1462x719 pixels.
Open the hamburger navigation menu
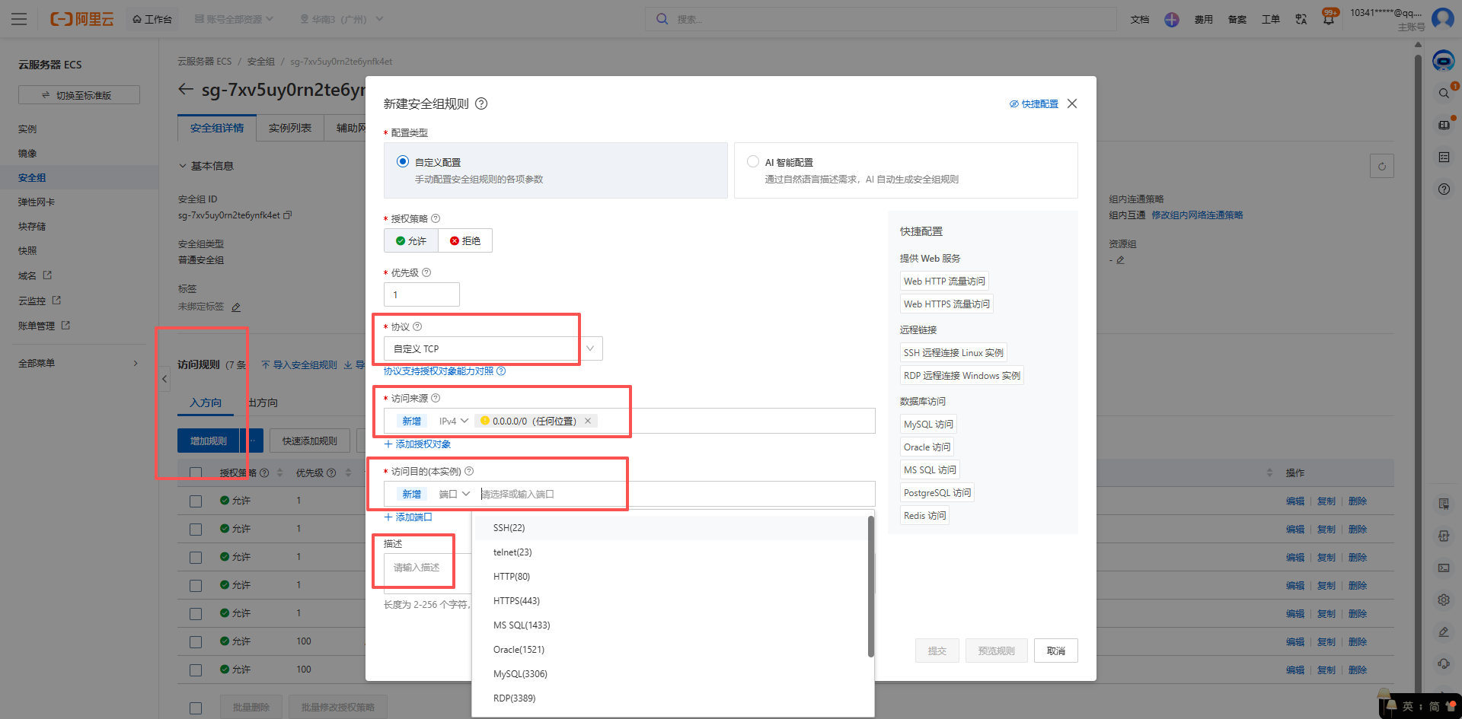(19, 19)
